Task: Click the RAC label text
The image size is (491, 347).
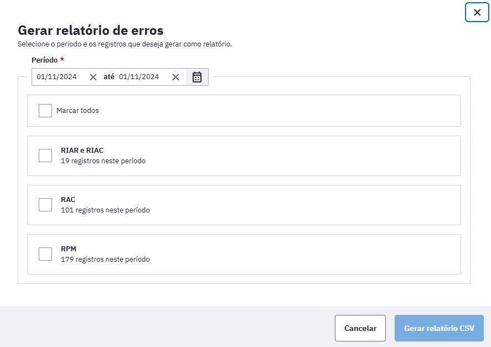Action: (68, 199)
